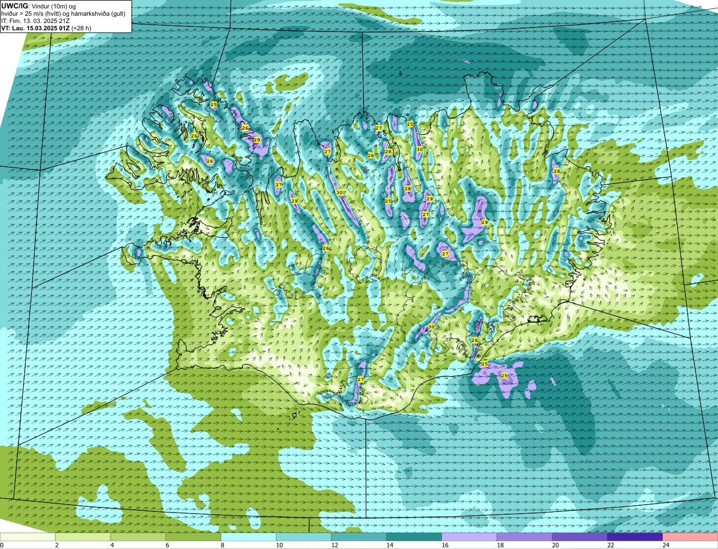
Task: Select the light cyan 8–10 m/s swatch
Action: coord(249,537)
